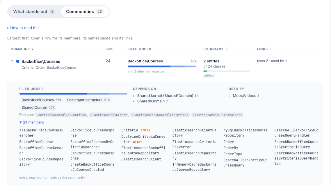Image resolution: width=331 pixels, height=185 pixels.
Task: Click the AllBackofficeCoursesSearcher member
Action: pos(41,133)
